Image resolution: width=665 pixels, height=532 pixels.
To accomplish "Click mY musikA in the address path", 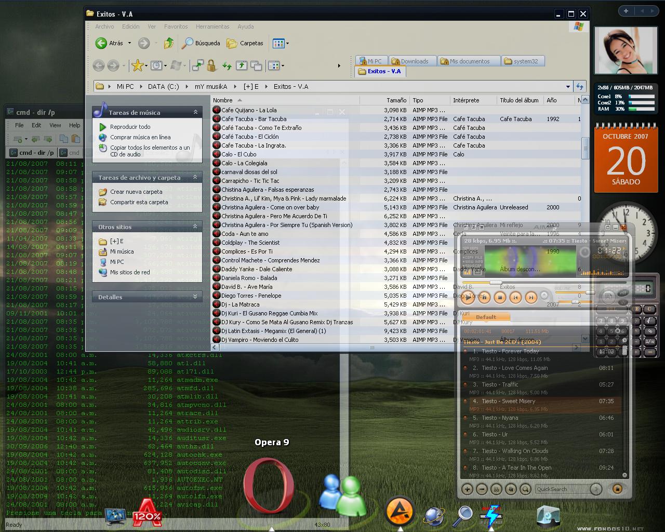I will coord(210,87).
